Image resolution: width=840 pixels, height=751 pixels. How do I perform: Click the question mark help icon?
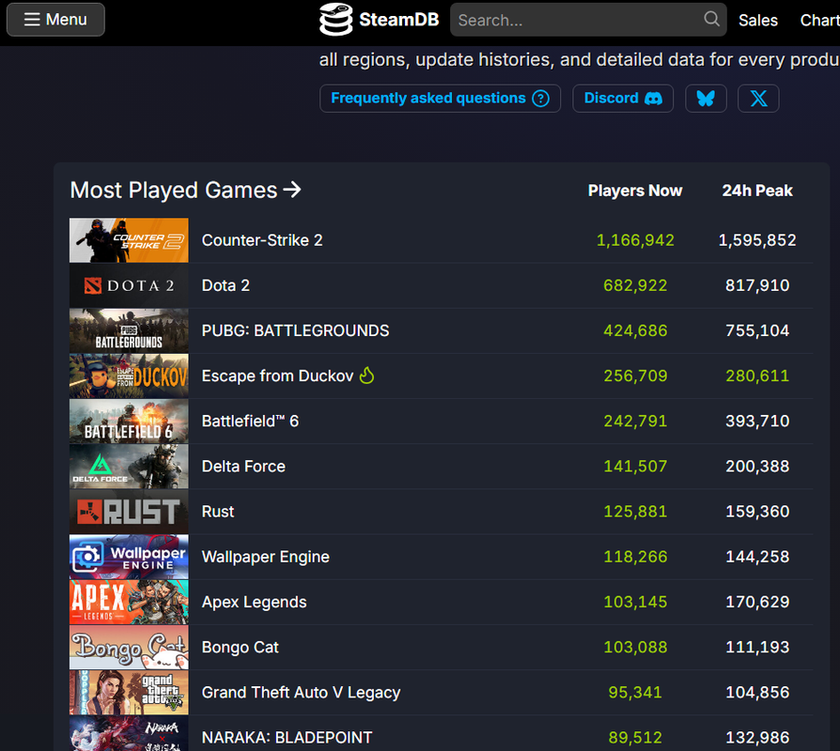click(540, 99)
